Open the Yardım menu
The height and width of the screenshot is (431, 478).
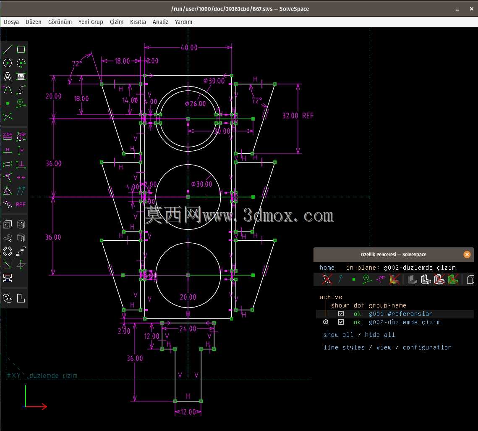click(x=183, y=22)
